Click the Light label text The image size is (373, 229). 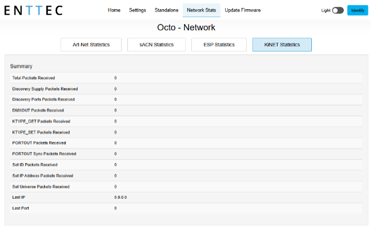click(326, 10)
